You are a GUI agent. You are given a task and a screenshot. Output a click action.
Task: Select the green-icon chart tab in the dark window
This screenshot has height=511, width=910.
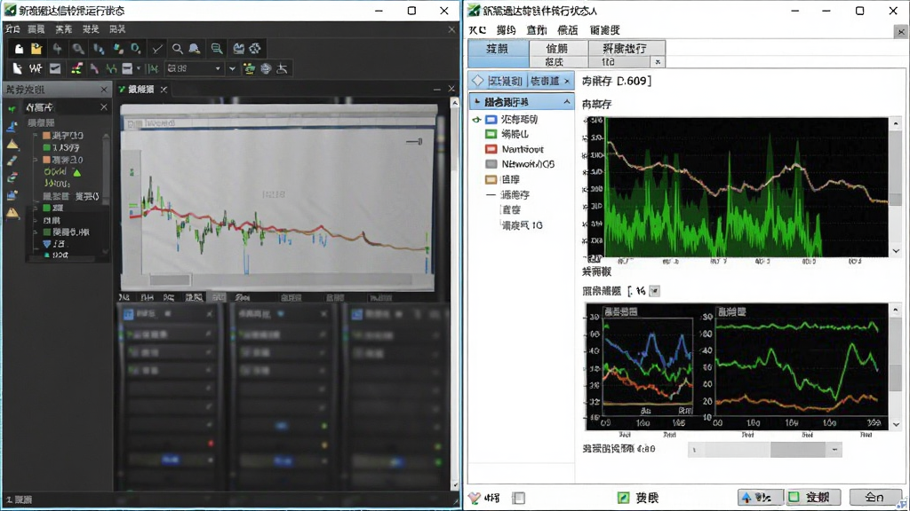pos(143,90)
